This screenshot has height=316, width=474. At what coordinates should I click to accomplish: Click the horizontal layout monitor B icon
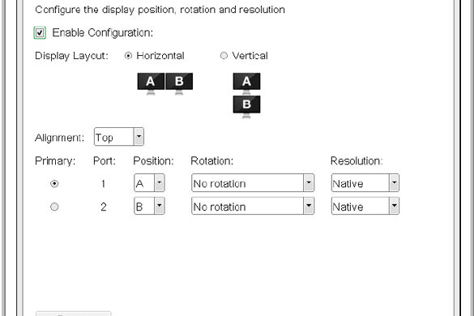[179, 83]
